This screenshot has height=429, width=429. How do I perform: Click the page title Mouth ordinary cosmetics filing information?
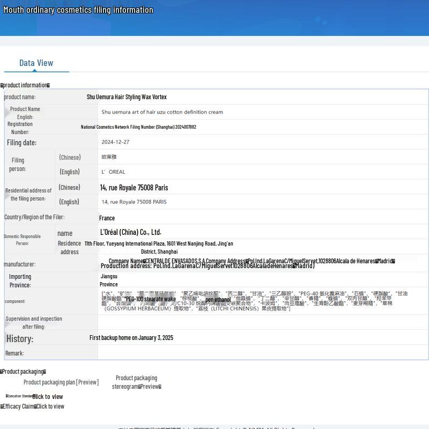coord(78,10)
